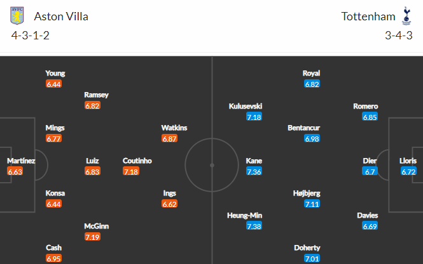This screenshot has width=423, height=264.
Task: Click the Tottenham club crest
Action: pyautogui.click(x=406, y=16)
